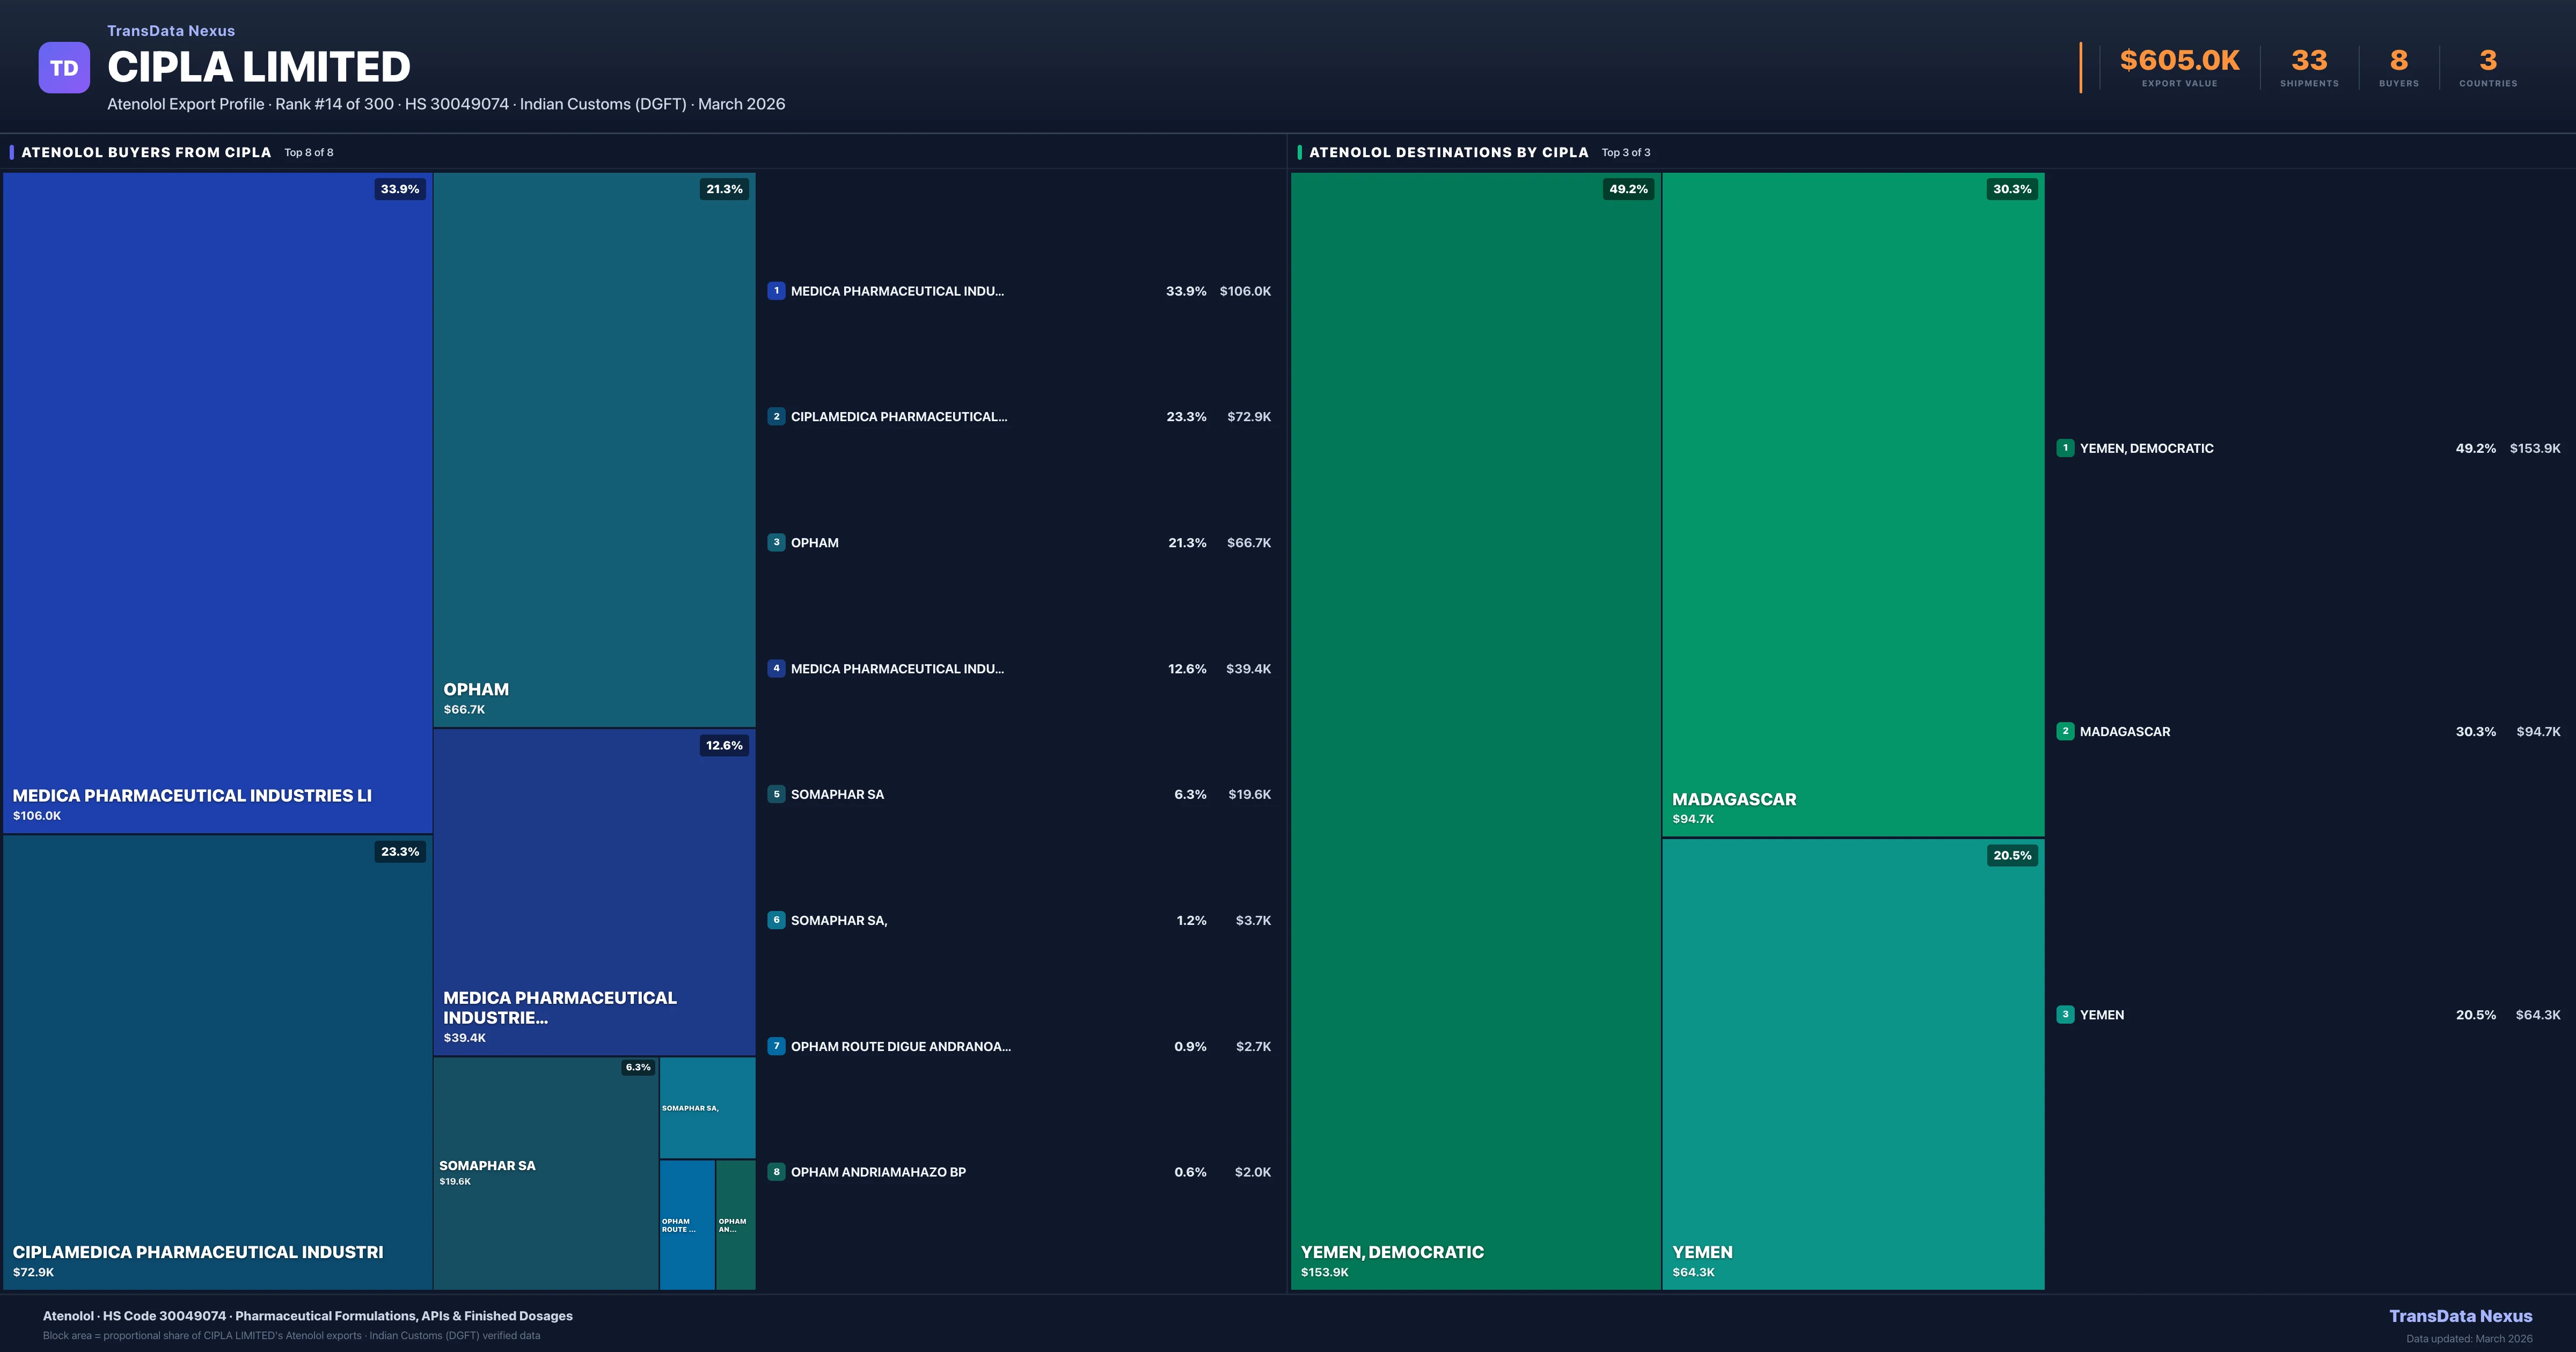The image size is (2576, 1352).
Task: Open the ATENOLOL BUYERS FROM CIPLA section header
Action: point(145,152)
